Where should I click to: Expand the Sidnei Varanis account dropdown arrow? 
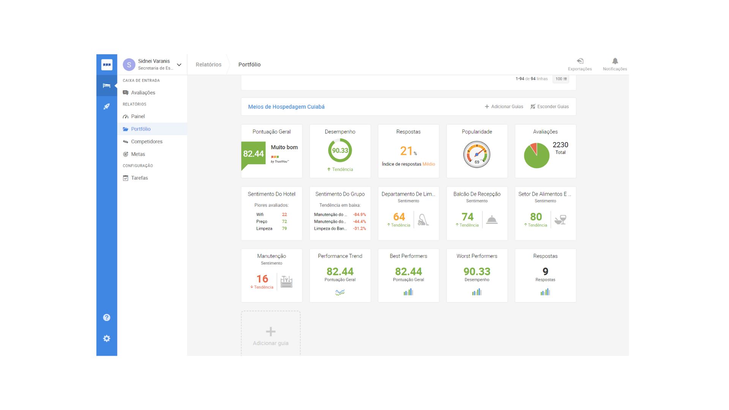[x=179, y=65]
